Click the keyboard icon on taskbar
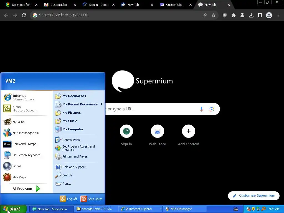The height and width of the screenshot is (213, 284). [x=236, y=209]
